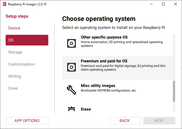Click the NEXT button
Screen dimensions: 182x129
tap(159, 121)
